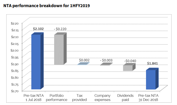177x105 pixels.
Task: Click the '$1.80' y-axis value
Action: point(15,78)
